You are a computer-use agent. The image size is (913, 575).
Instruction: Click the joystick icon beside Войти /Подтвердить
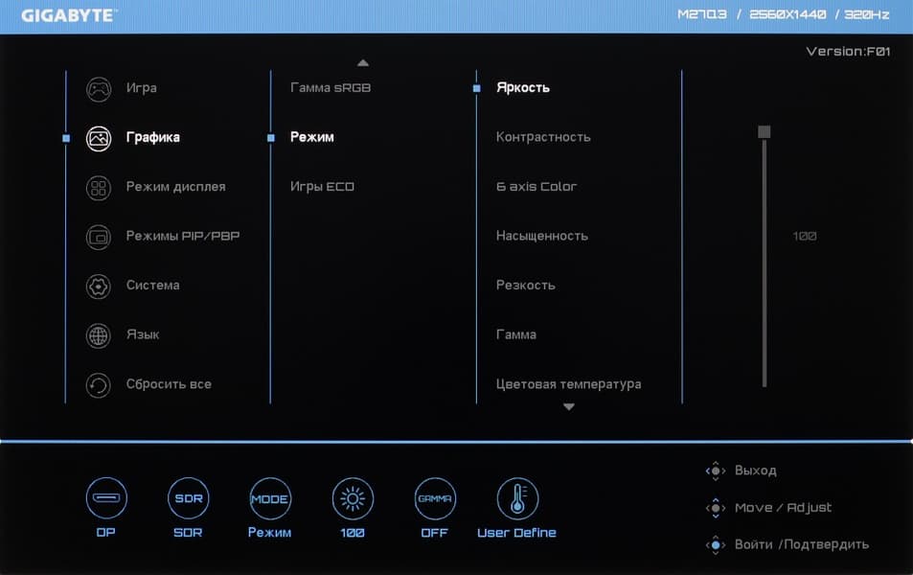[x=716, y=545]
